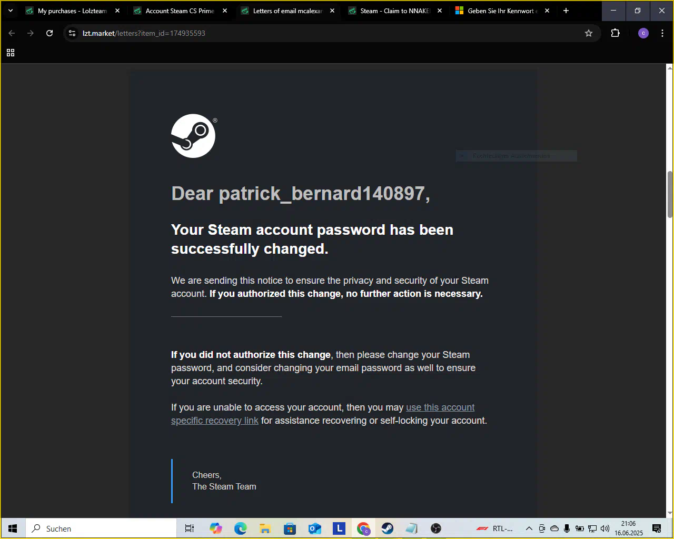
Task: Open network settings tray icon
Action: tap(592, 528)
